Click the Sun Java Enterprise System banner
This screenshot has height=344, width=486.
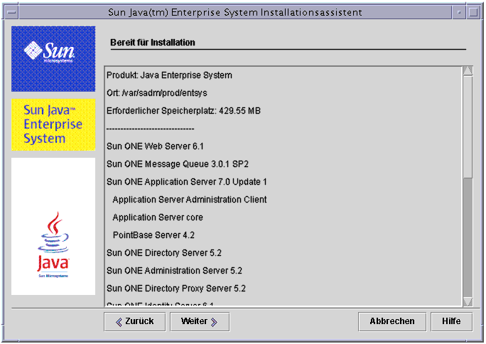click(x=53, y=124)
